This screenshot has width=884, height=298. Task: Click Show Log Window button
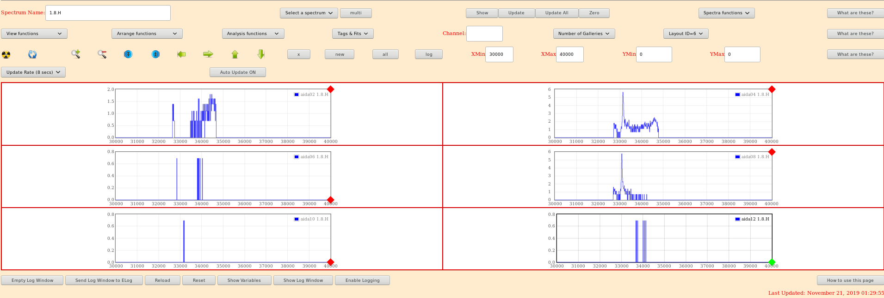(303, 280)
